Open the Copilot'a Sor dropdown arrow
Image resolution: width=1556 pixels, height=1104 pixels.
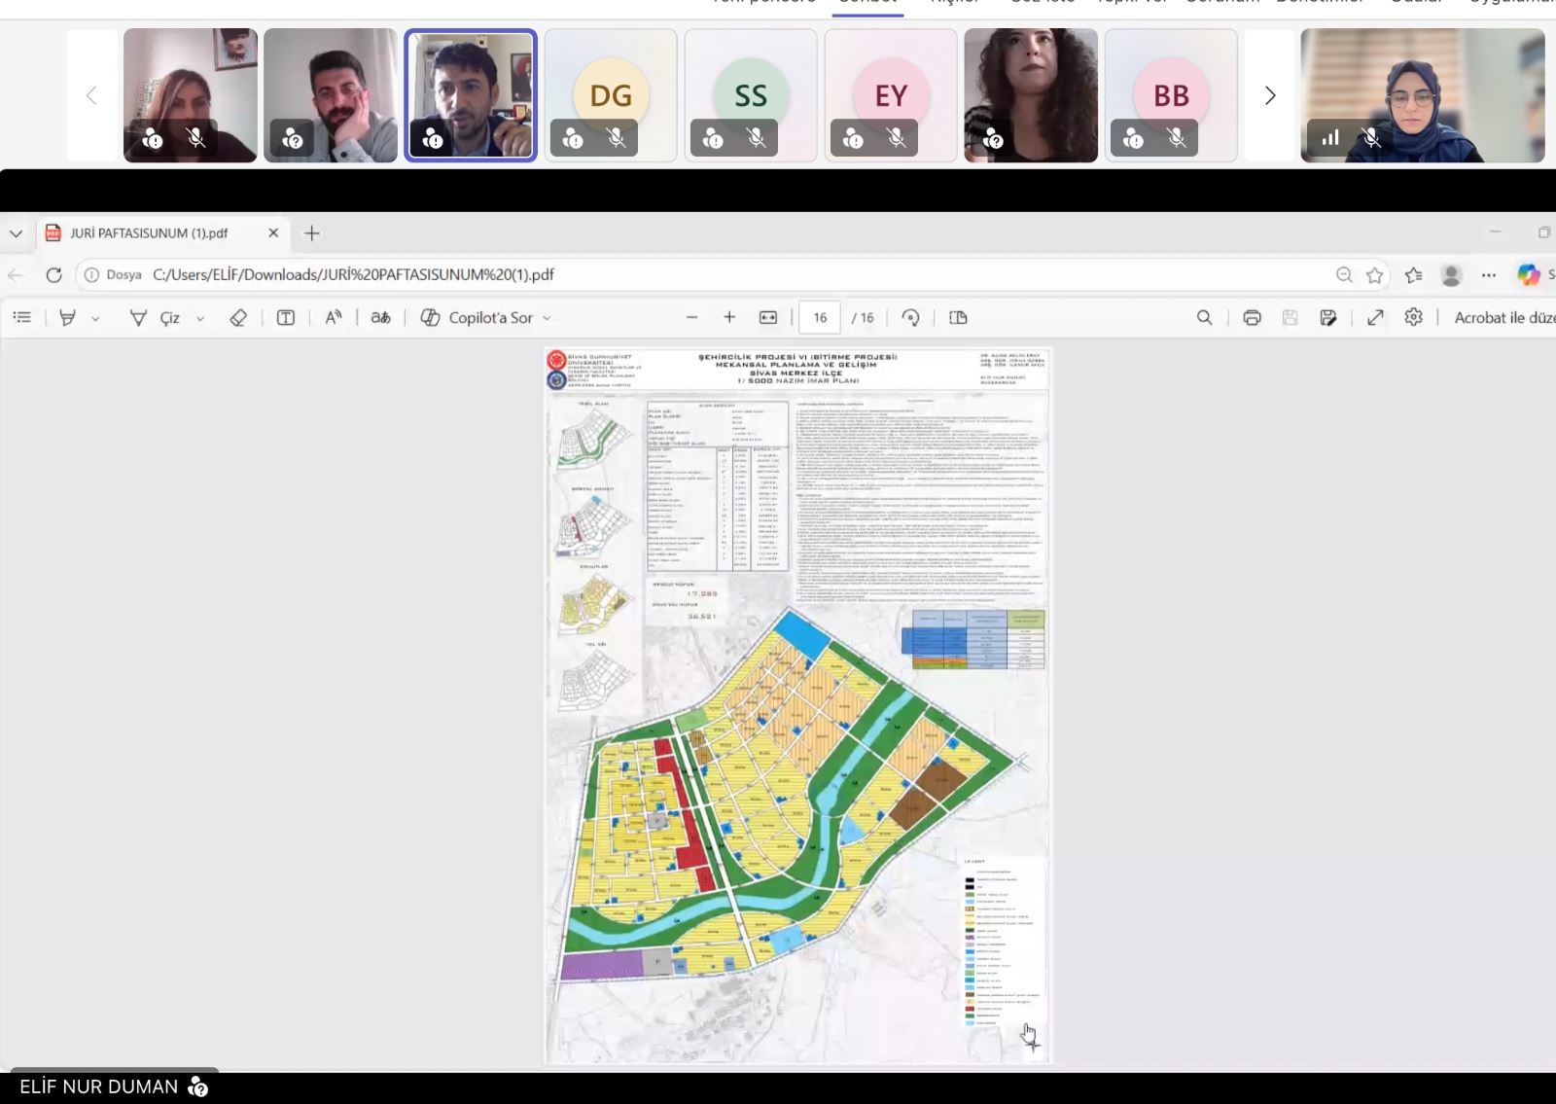tap(547, 318)
